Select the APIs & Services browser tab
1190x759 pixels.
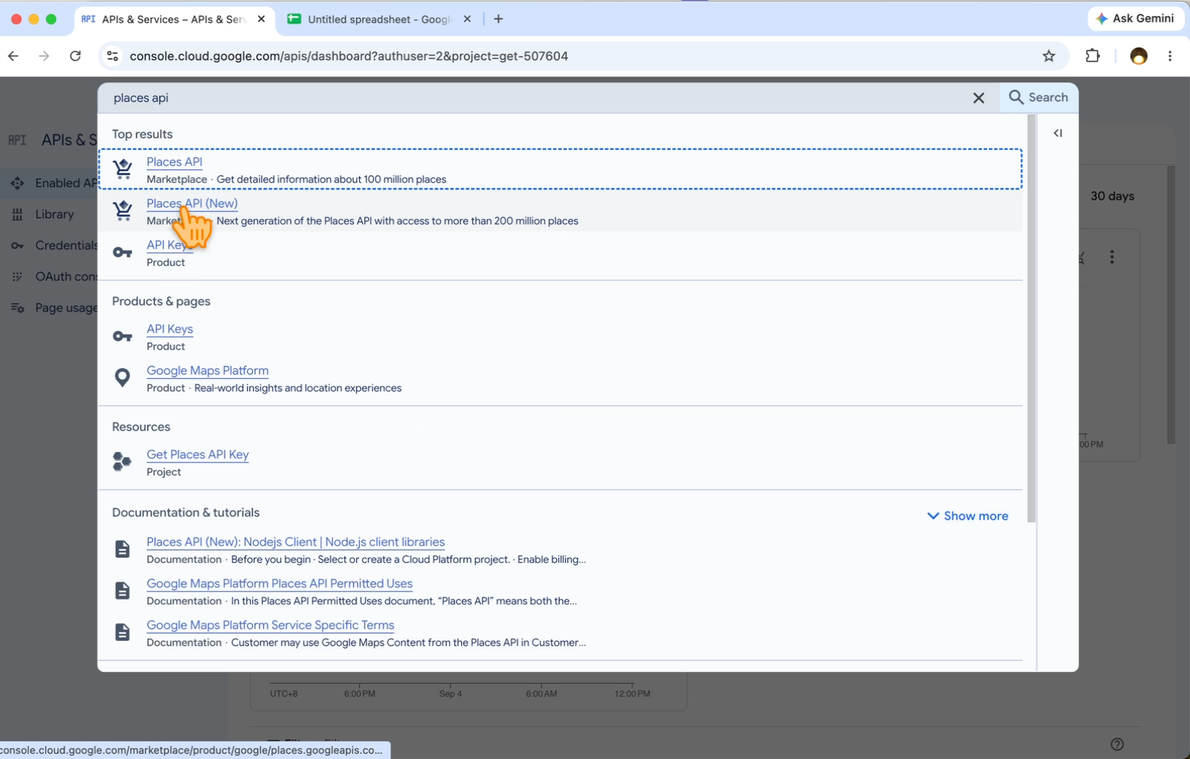[x=174, y=19]
